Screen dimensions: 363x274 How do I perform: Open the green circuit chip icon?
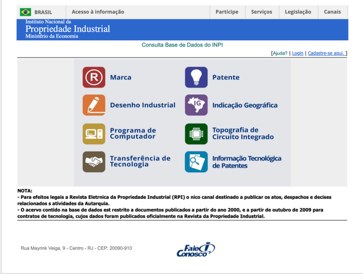pos(197,134)
